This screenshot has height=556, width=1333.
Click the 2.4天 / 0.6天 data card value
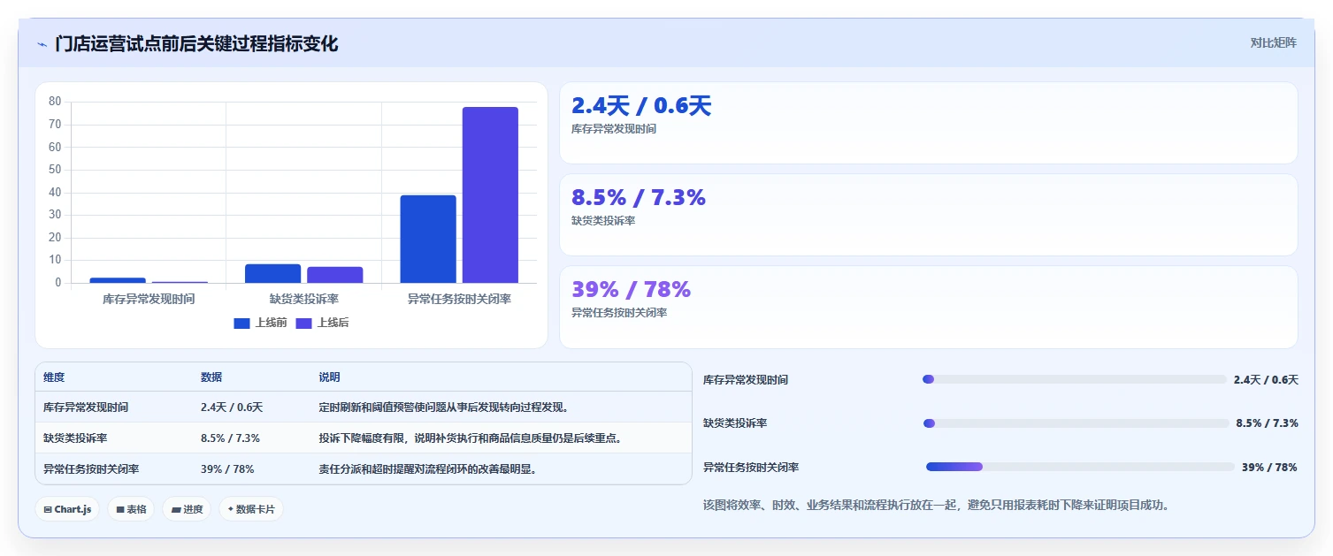click(641, 106)
